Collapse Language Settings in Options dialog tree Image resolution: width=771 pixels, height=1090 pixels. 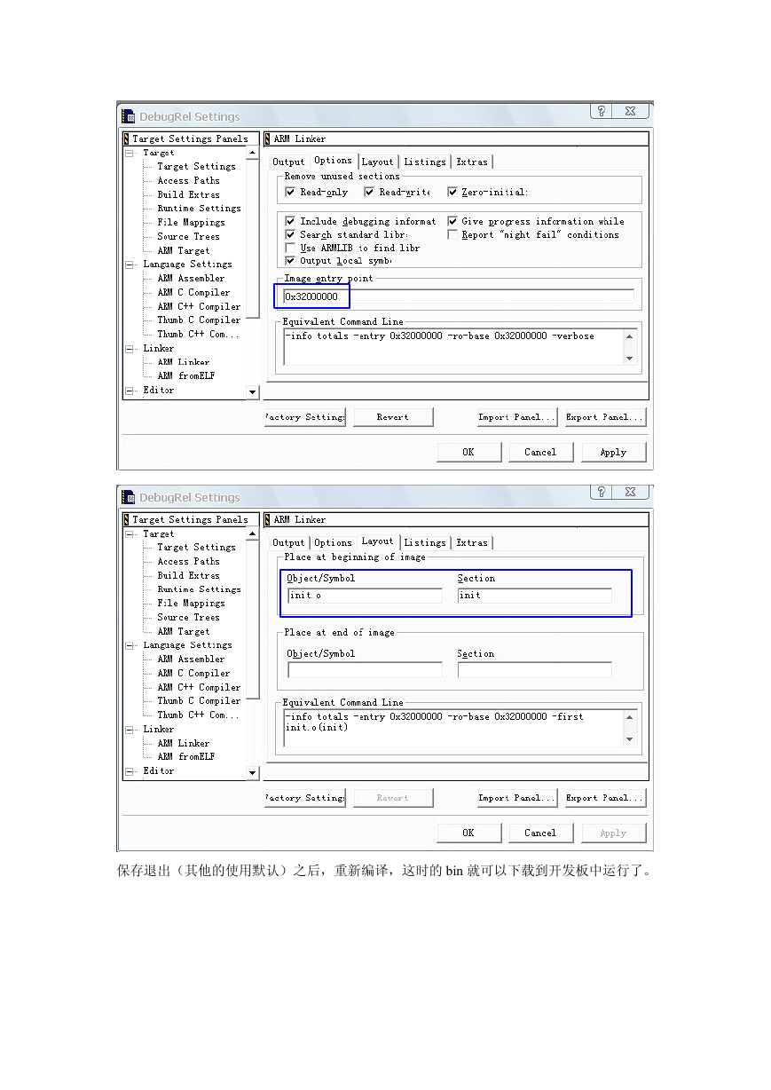[130, 265]
